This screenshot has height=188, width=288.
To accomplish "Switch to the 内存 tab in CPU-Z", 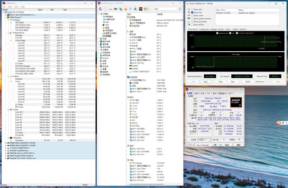I will [202, 94].
